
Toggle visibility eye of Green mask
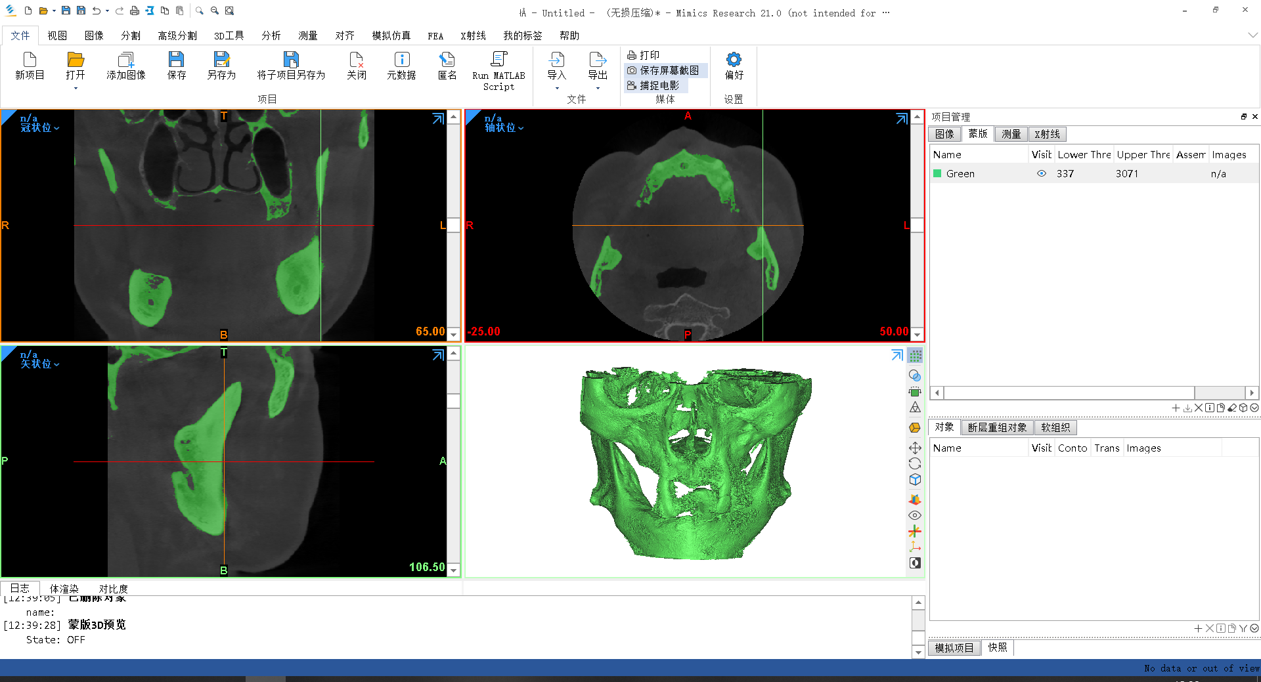point(1041,174)
